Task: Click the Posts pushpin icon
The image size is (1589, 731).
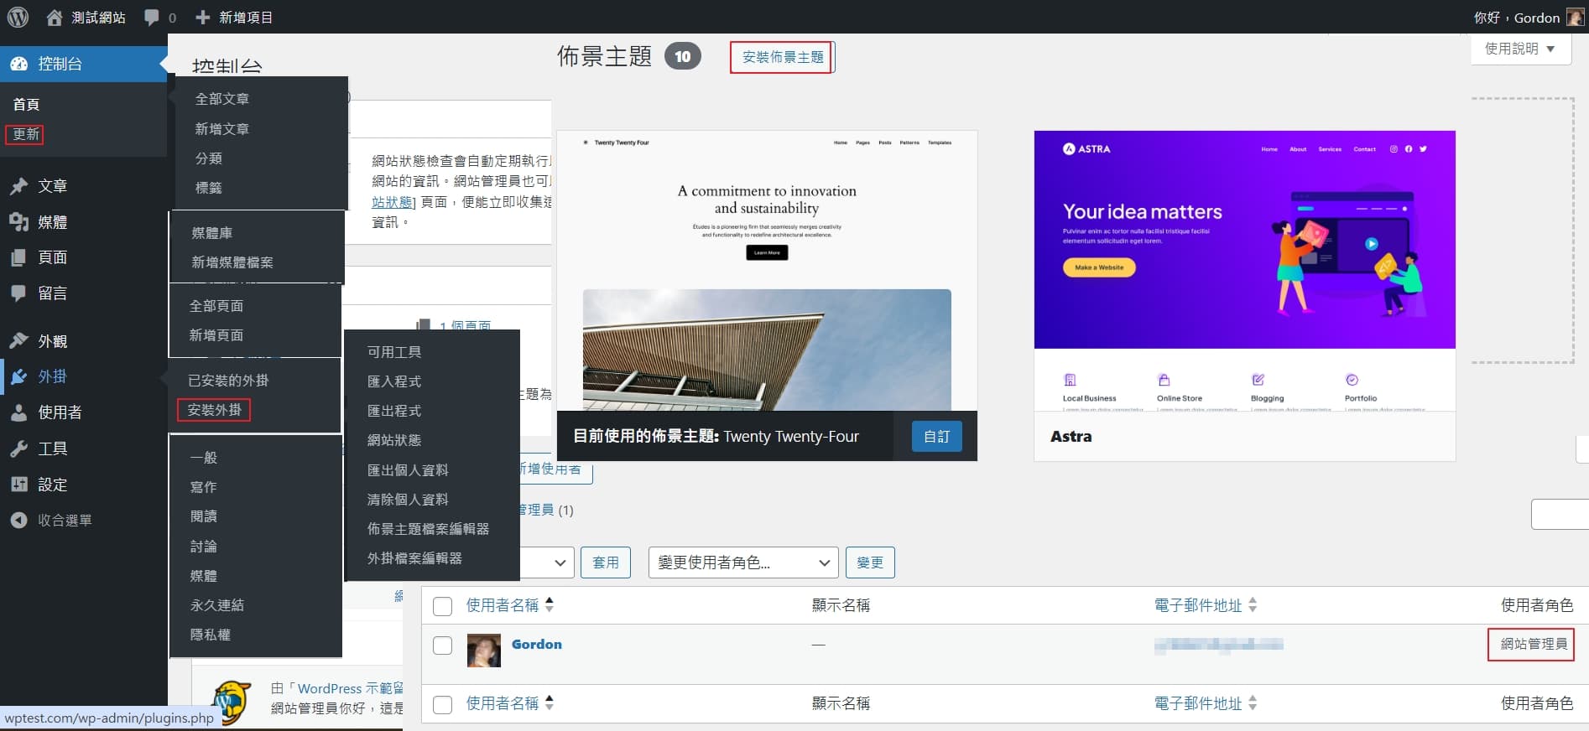Action: coord(18,186)
